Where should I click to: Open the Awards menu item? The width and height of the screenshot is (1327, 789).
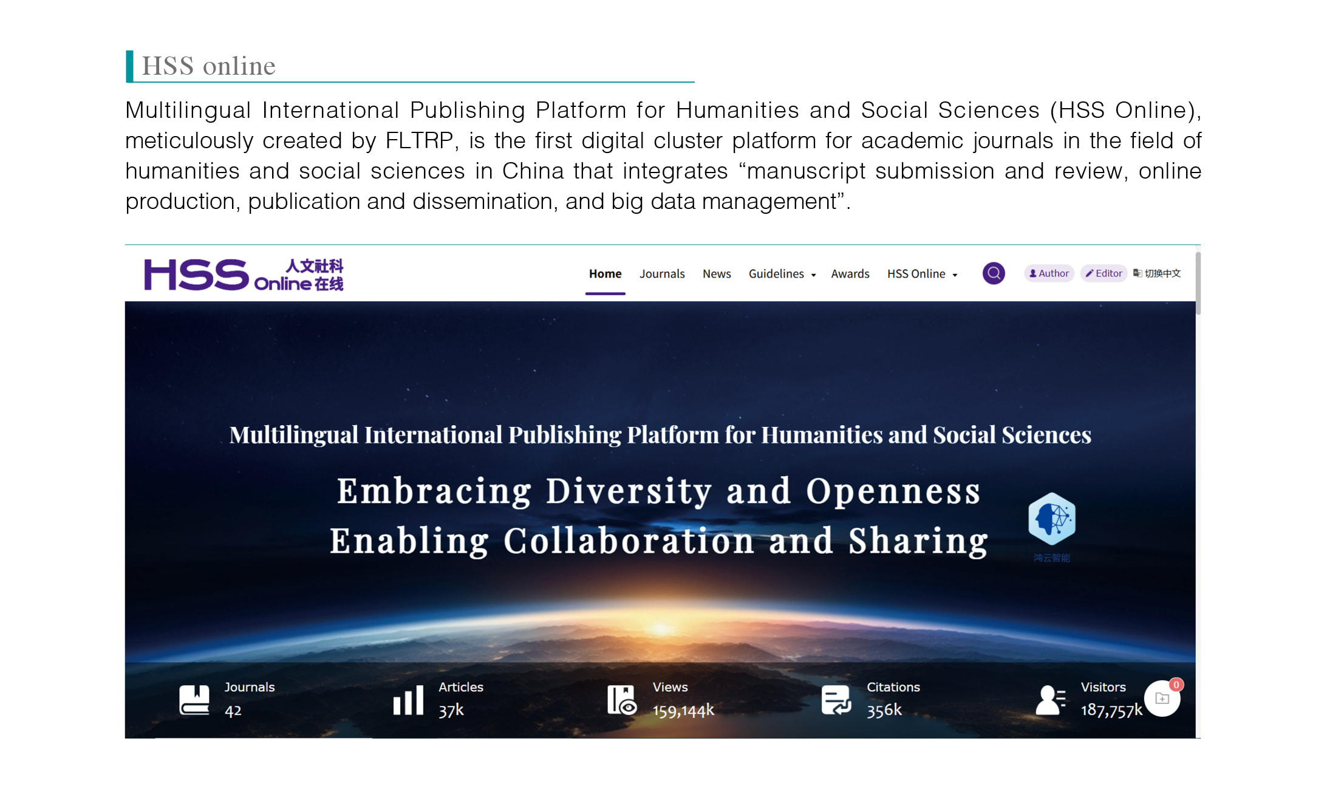[x=850, y=274]
